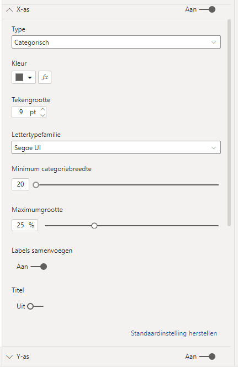Click the Minimum categoriebreedte value box

[20, 184]
